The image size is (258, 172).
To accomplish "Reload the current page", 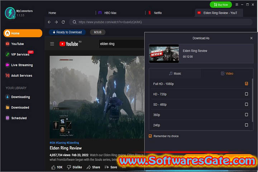I will pyautogui.click(x=63, y=22).
